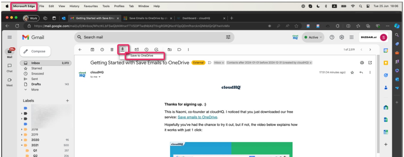Switch to Chat in left rail
Image resolution: width=404 pixels, height=157 pixels.
click(x=10, y=67)
